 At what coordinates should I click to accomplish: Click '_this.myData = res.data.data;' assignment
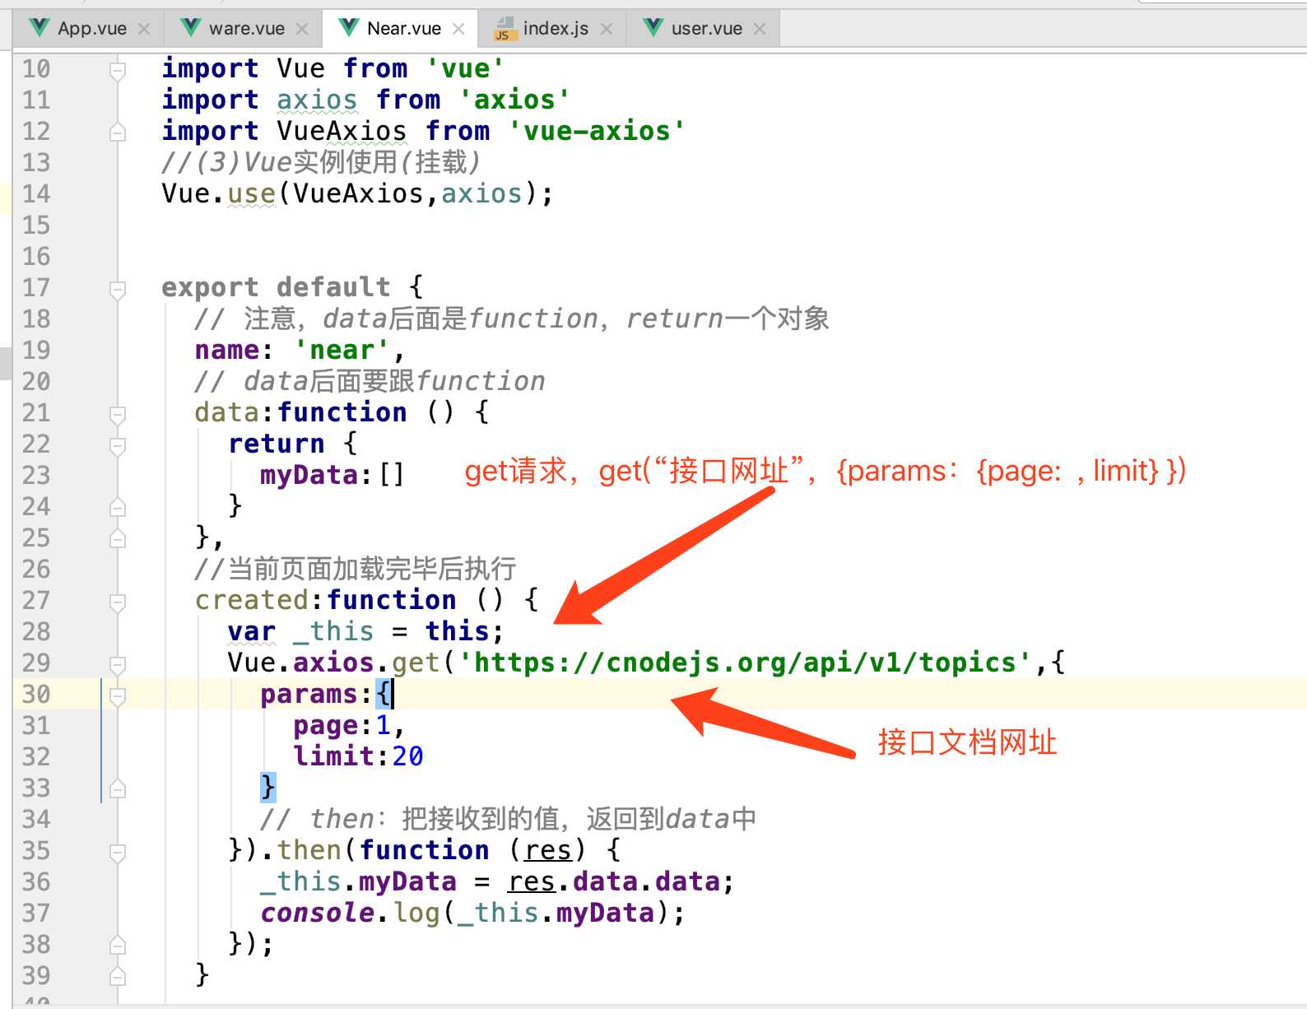pos(497,881)
